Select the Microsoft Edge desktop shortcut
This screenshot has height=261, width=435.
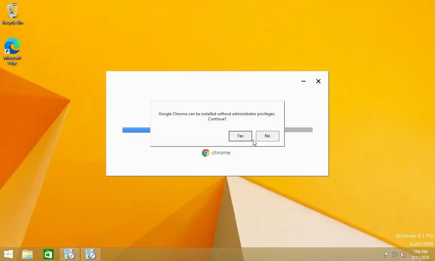click(13, 51)
